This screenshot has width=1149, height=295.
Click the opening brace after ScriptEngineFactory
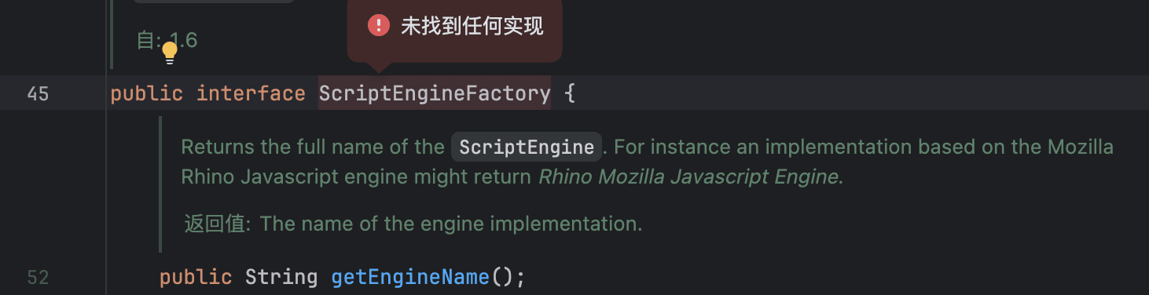571,93
